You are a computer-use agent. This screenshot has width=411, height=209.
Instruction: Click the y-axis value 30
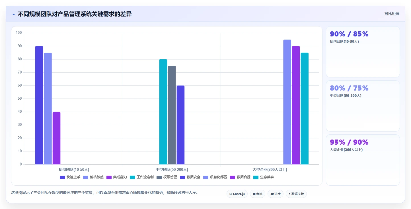[20, 125]
